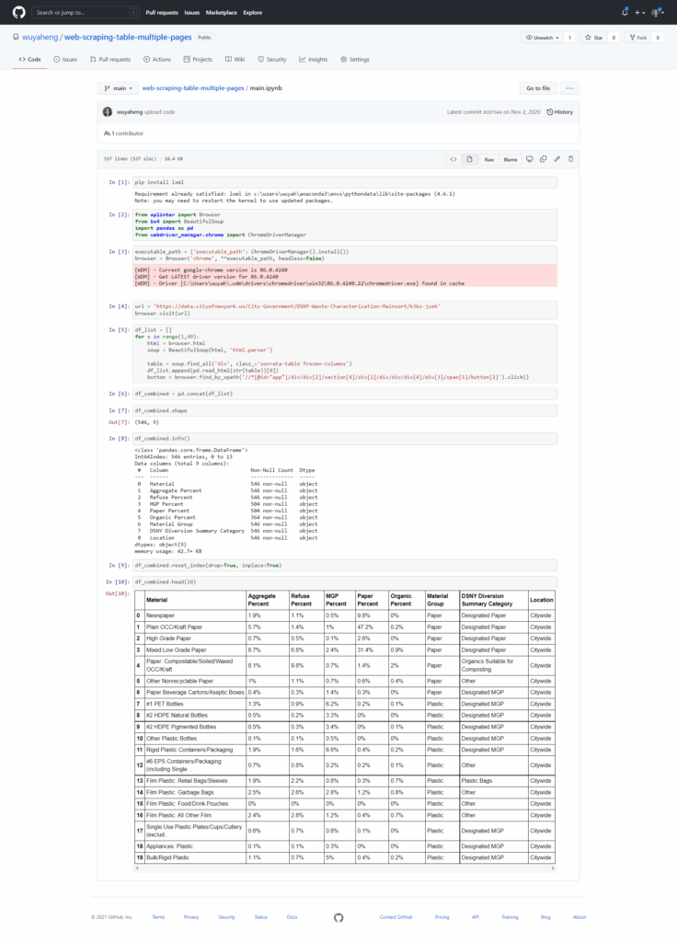This screenshot has width=677, height=942.
Task: Switch to the Actions tab
Action: point(156,60)
